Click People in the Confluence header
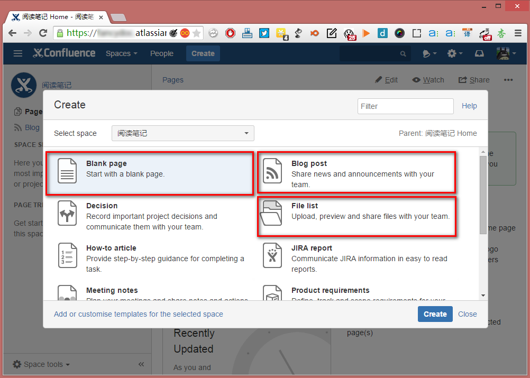Screen dimensions: 530x378 pos(162,53)
